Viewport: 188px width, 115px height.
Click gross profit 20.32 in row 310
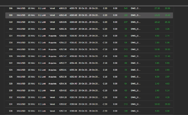168,22
